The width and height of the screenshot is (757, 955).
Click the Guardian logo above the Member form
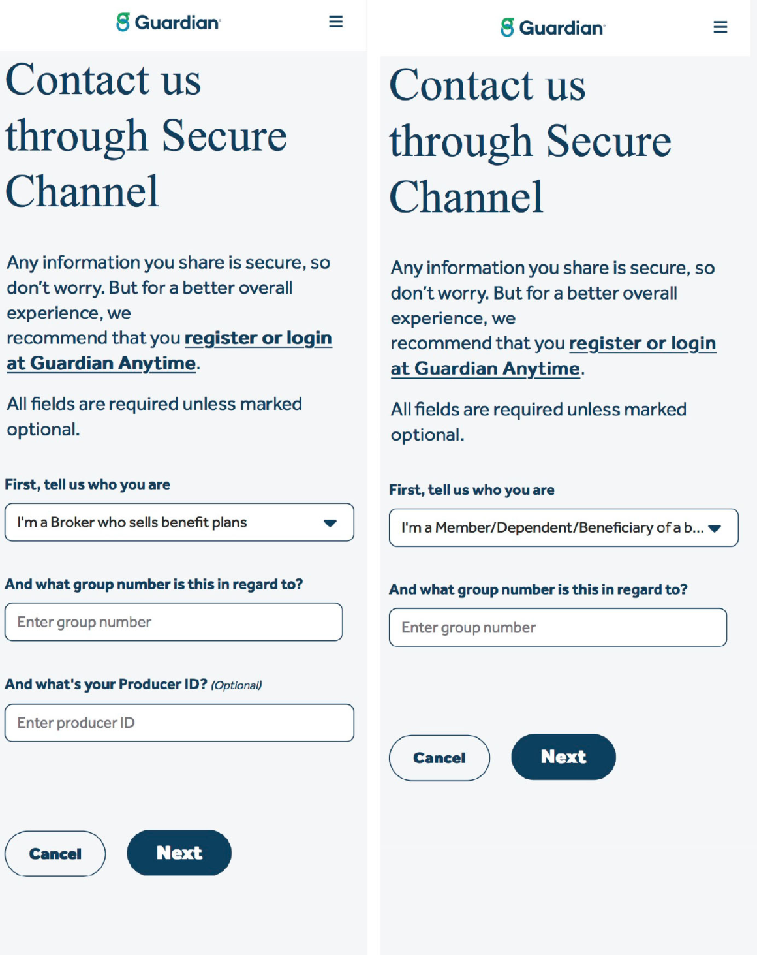tap(553, 28)
